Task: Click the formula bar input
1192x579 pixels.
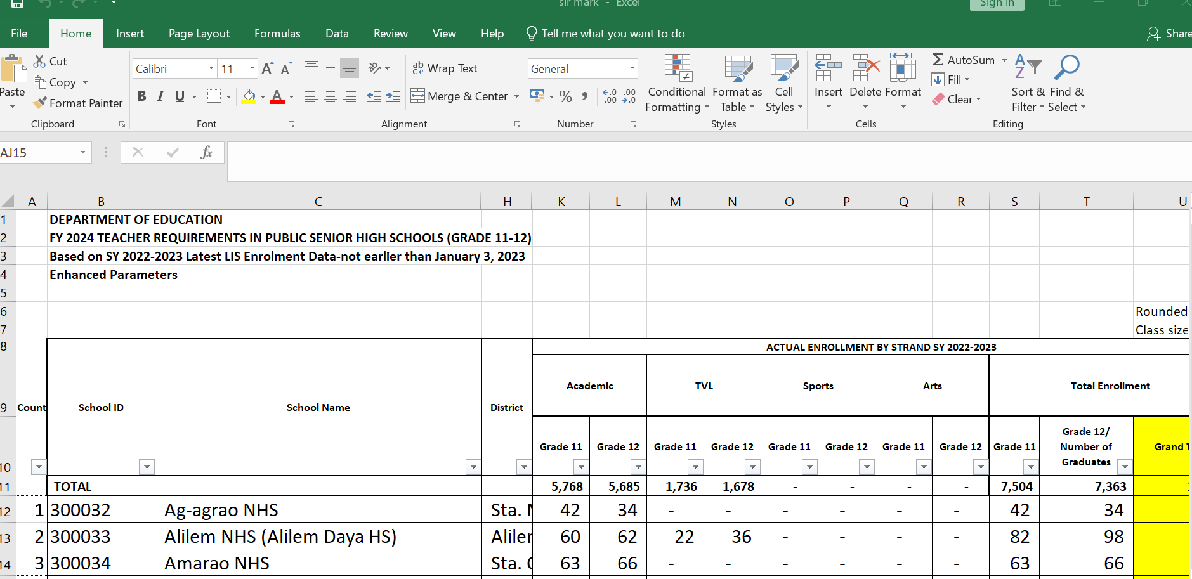Action: pos(709,162)
